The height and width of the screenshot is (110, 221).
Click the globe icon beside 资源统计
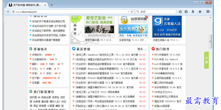coord(30,49)
